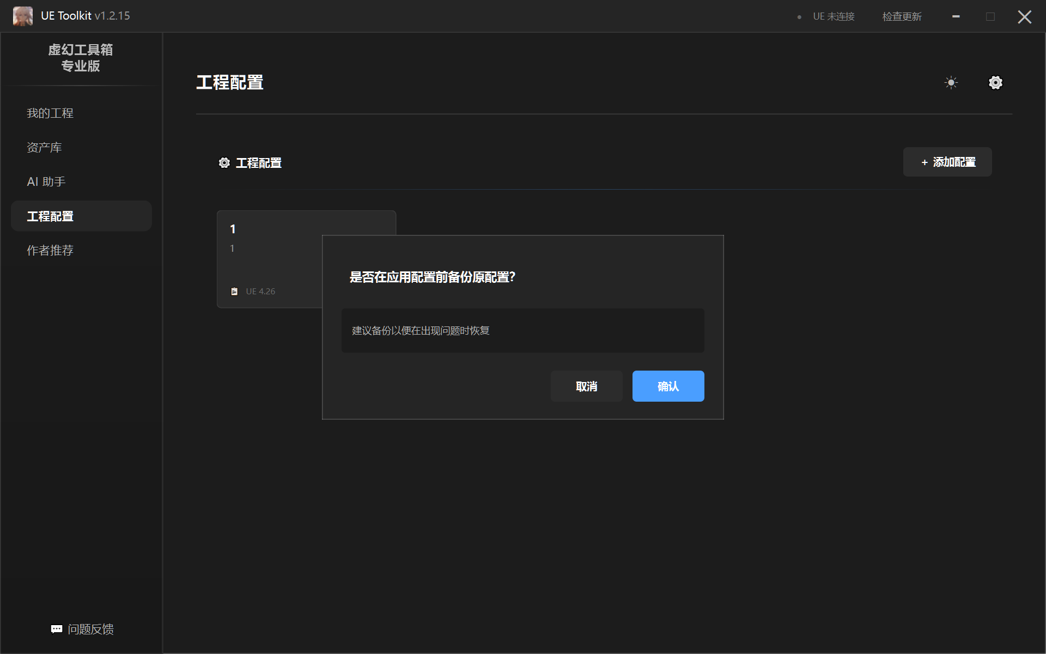This screenshot has height=654, width=1046.
Task: Minimize the UE Toolkit window
Action: point(956,16)
